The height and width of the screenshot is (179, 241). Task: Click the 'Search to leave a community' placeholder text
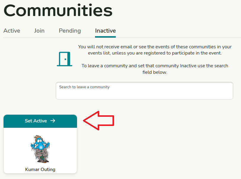tap(84, 87)
